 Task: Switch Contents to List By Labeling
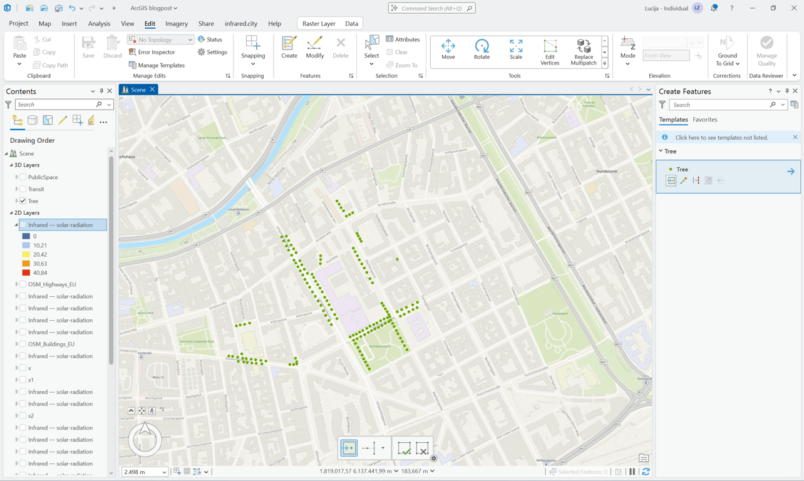tap(91, 121)
